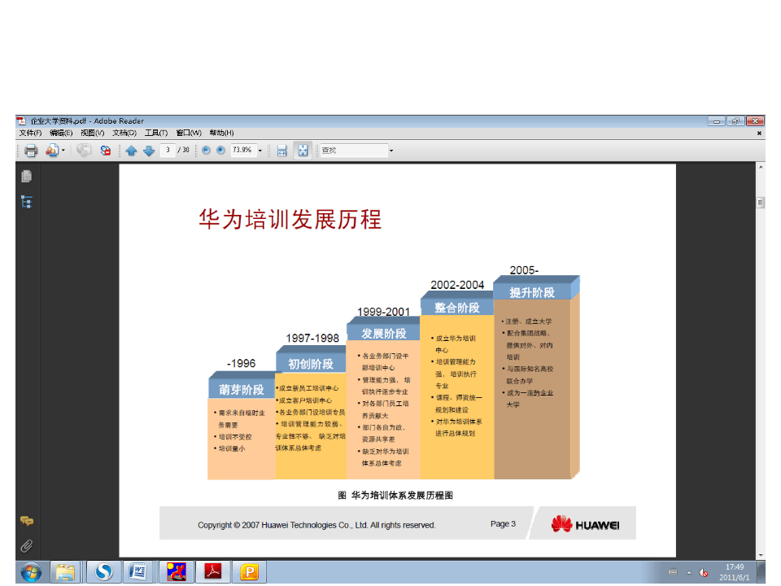Click the scrollbar up arrow
781x586 pixels.
click(761, 168)
